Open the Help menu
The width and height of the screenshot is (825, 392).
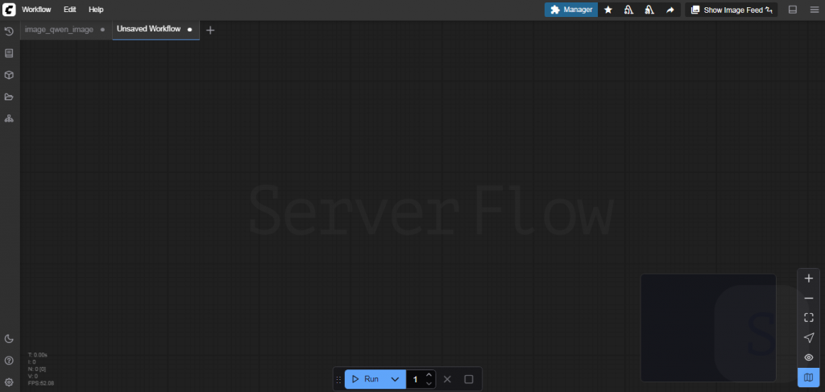pos(97,10)
